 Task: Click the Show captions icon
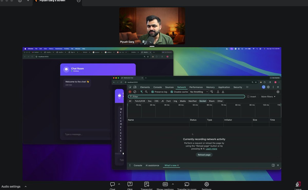165,184
